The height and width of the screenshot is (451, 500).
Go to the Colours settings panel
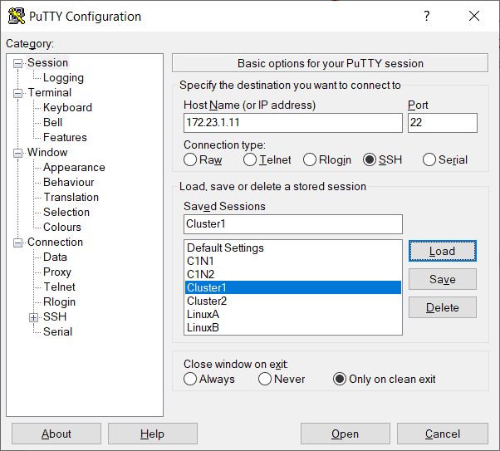[62, 228]
